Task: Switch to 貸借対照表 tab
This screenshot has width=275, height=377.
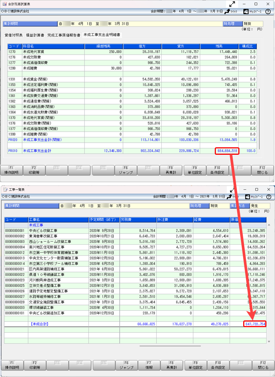Action: 14,35
